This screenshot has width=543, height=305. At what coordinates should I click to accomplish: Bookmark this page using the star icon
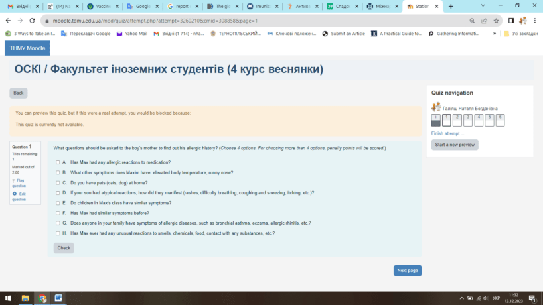495,21
